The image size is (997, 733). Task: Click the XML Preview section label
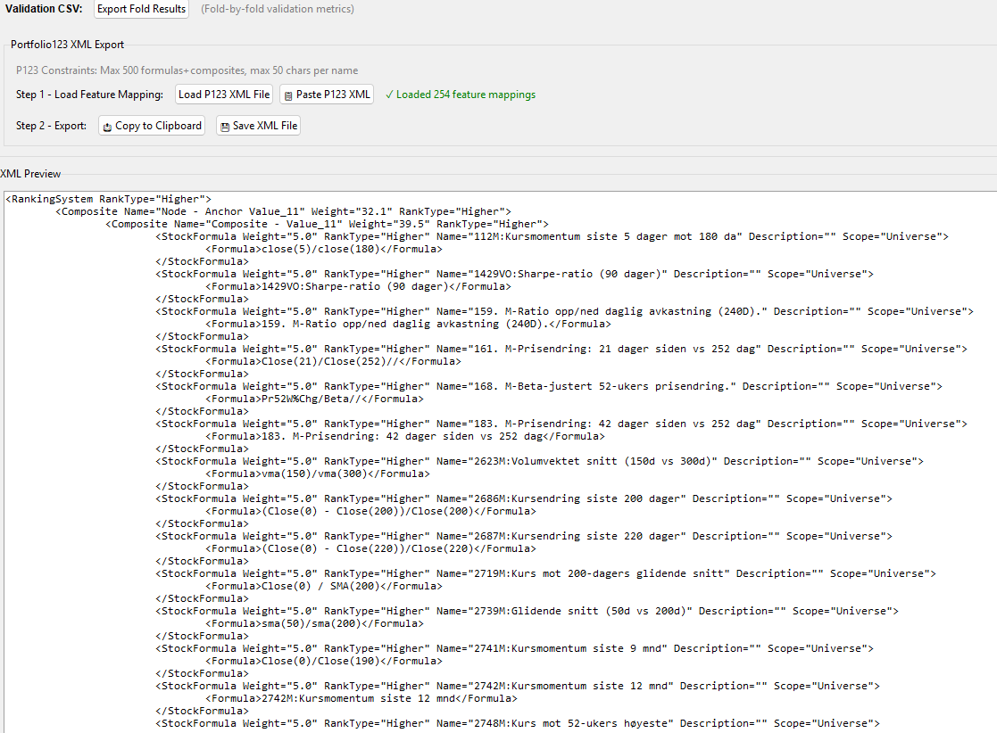30,174
